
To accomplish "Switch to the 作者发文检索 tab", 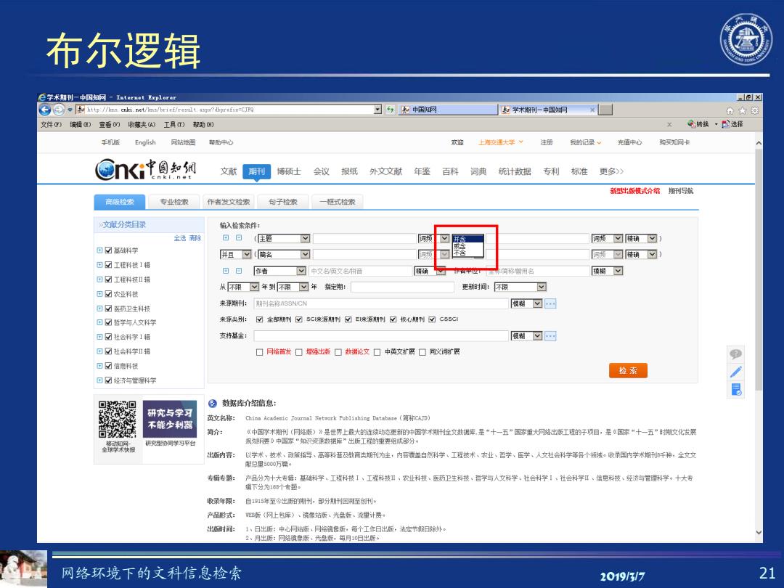I will [229, 202].
